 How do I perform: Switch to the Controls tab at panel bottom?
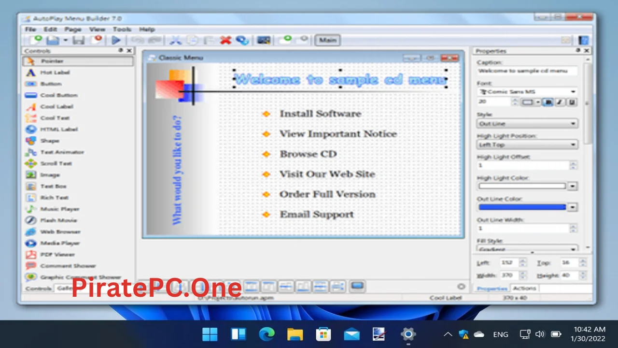(38, 288)
